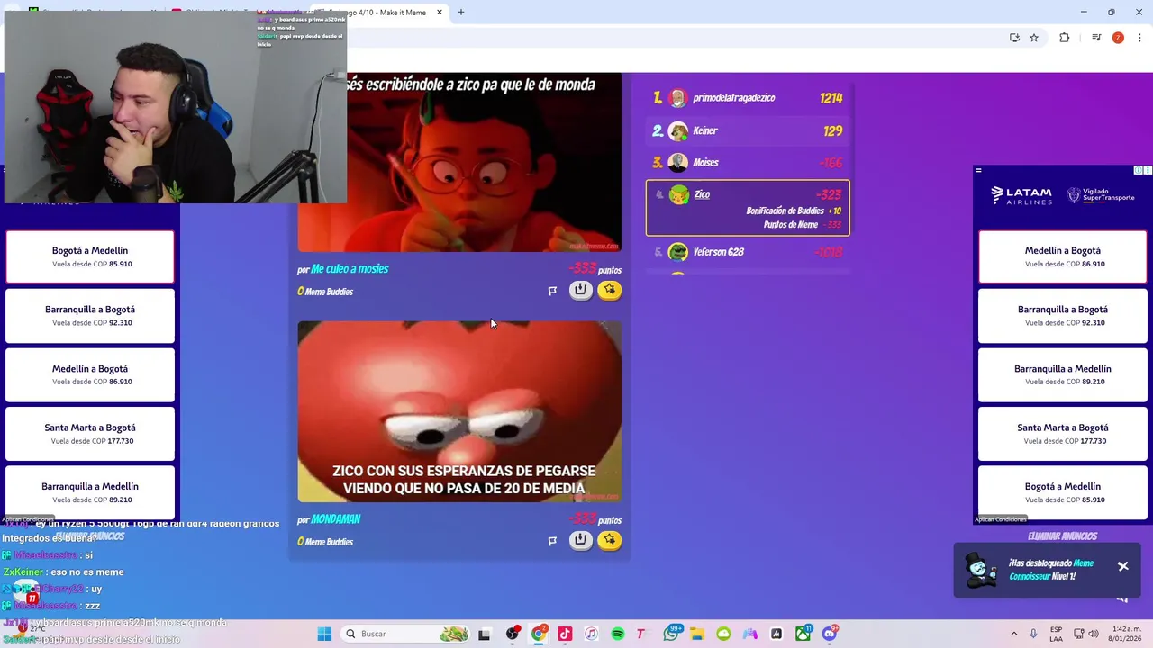Click Moises' avatar in the leaderboard
1153x648 pixels.
click(x=678, y=163)
